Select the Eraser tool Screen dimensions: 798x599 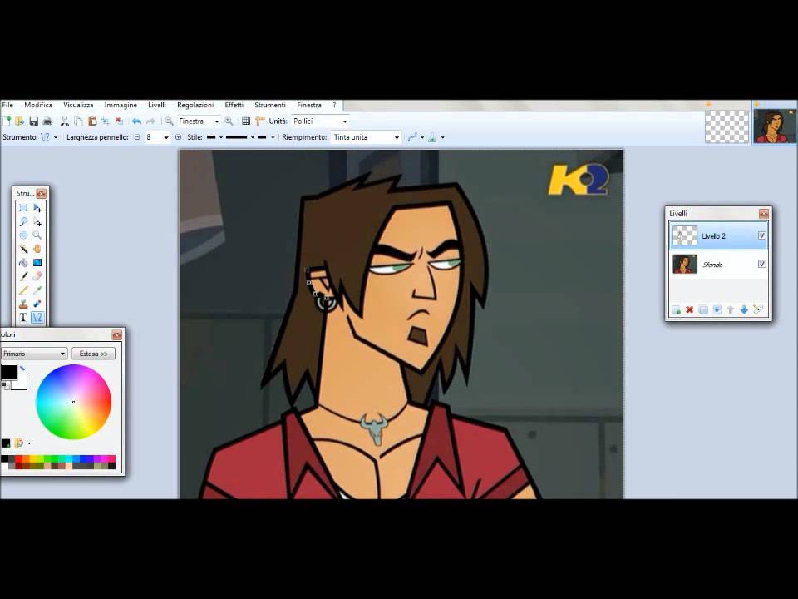(x=37, y=276)
